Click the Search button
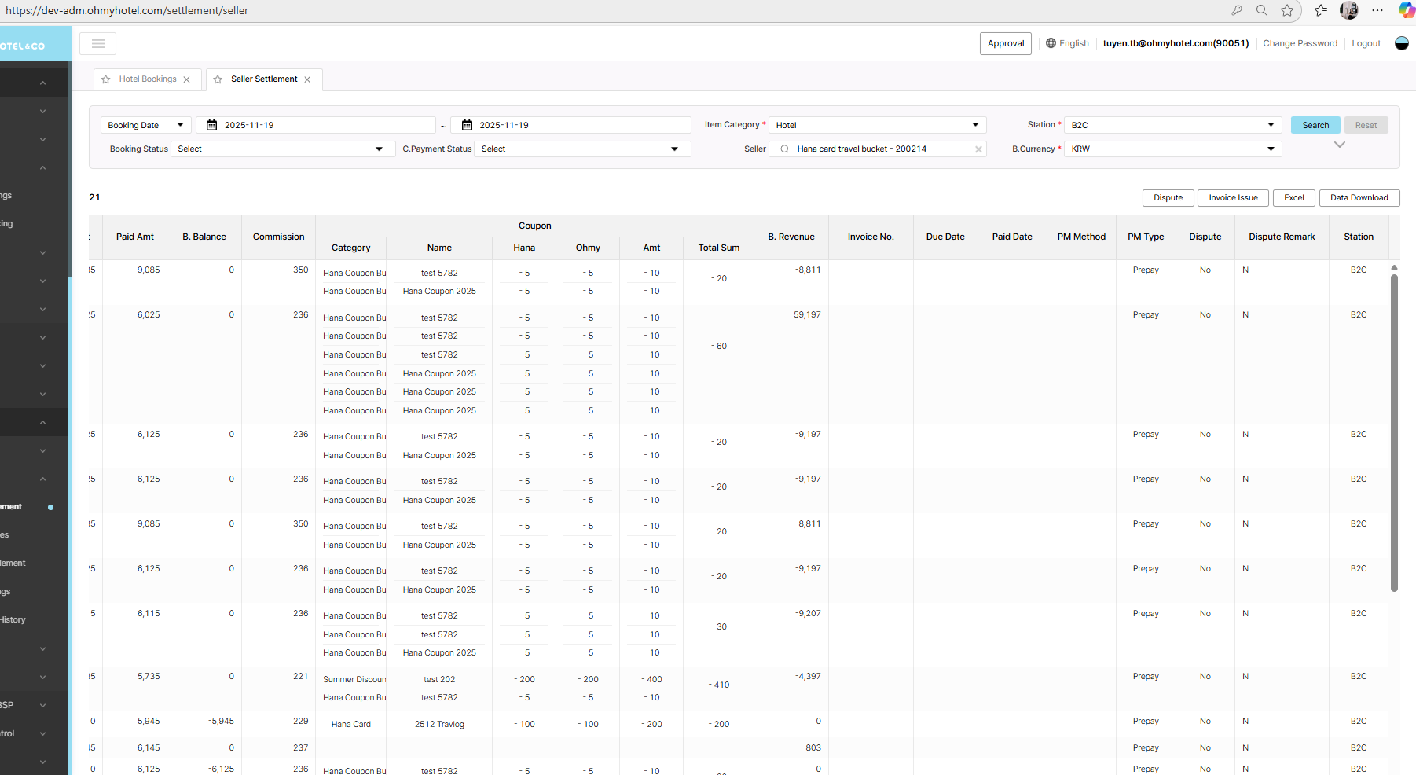The width and height of the screenshot is (1416, 775). [1315, 125]
